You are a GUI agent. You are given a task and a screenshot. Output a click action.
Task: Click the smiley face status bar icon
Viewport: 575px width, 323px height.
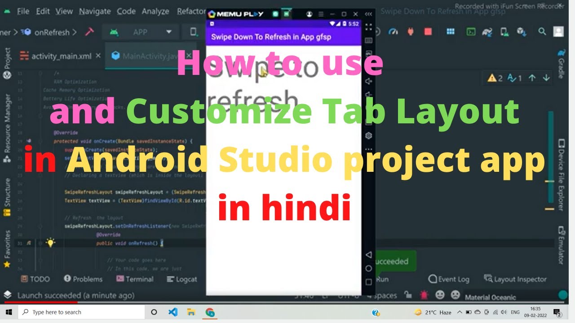(440, 295)
